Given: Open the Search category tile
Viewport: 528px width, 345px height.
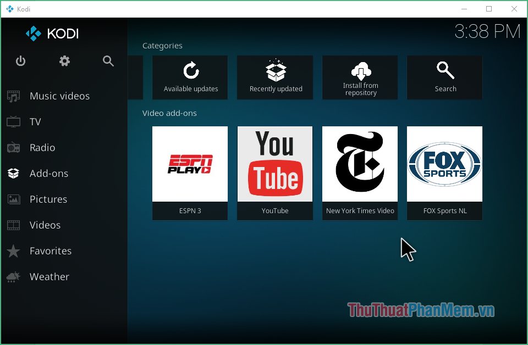Looking at the screenshot, I should click(x=444, y=77).
